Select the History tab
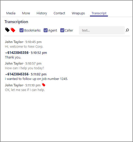 point(42,13)
